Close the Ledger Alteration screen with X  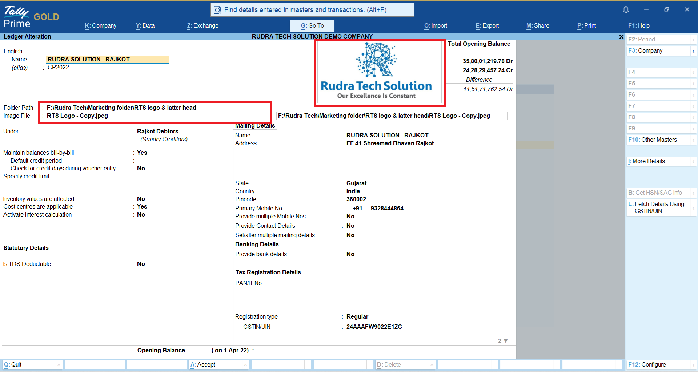pyautogui.click(x=621, y=37)
